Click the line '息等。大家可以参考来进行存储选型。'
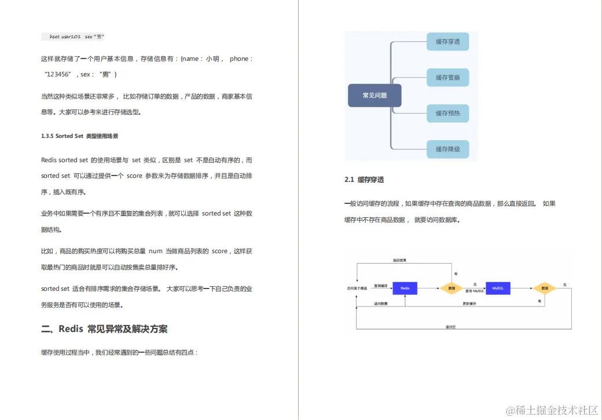 pos(91,112)
